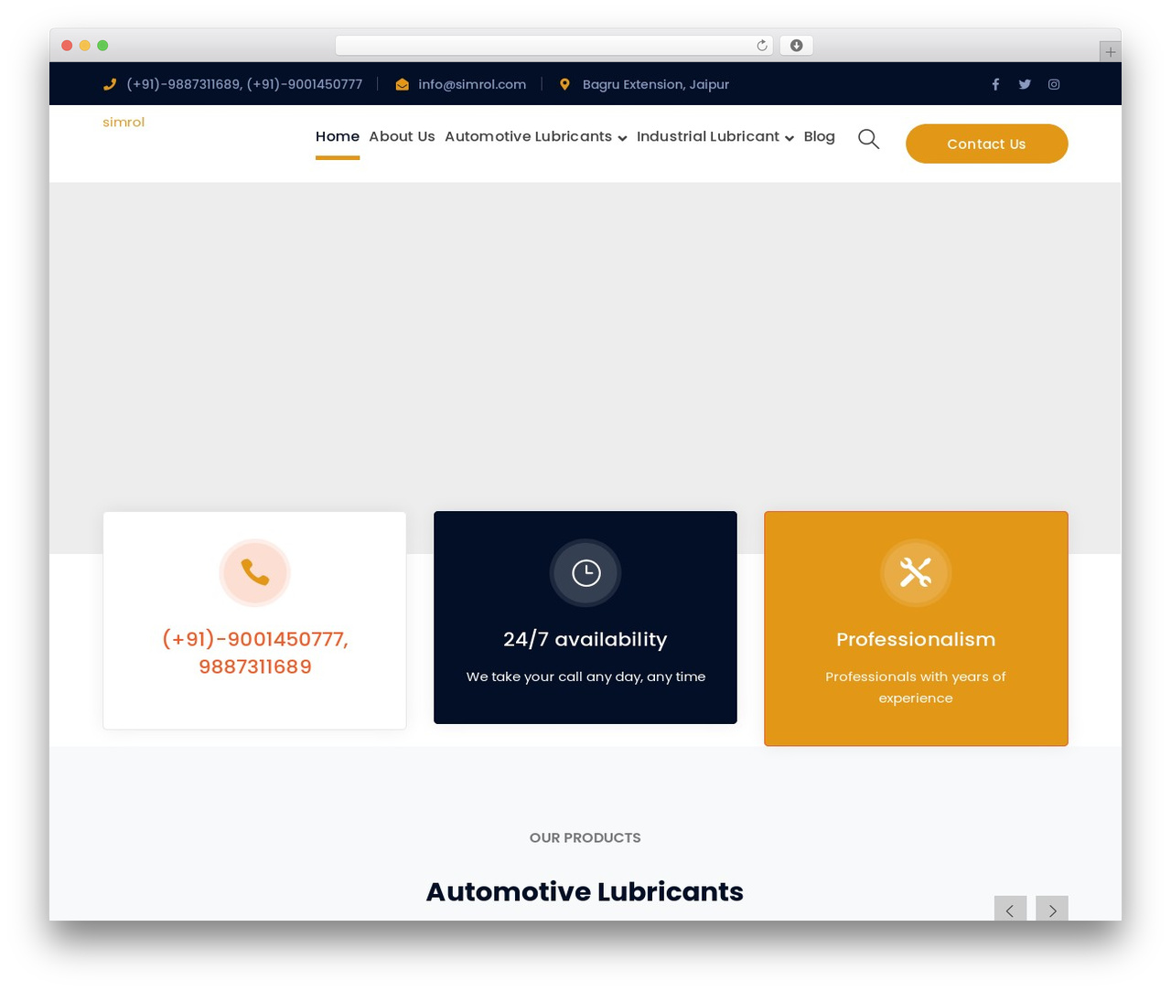This screenshot has width=1171, height=991.
Task: Click the OUR PRODUCTS label
Action: click(x=585, y=837)
